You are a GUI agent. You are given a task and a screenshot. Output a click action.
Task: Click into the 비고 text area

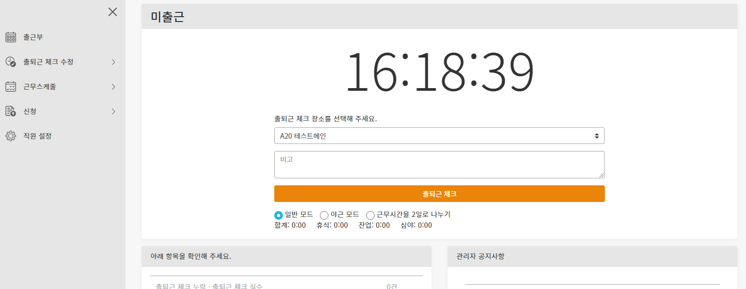click(439, 164)
